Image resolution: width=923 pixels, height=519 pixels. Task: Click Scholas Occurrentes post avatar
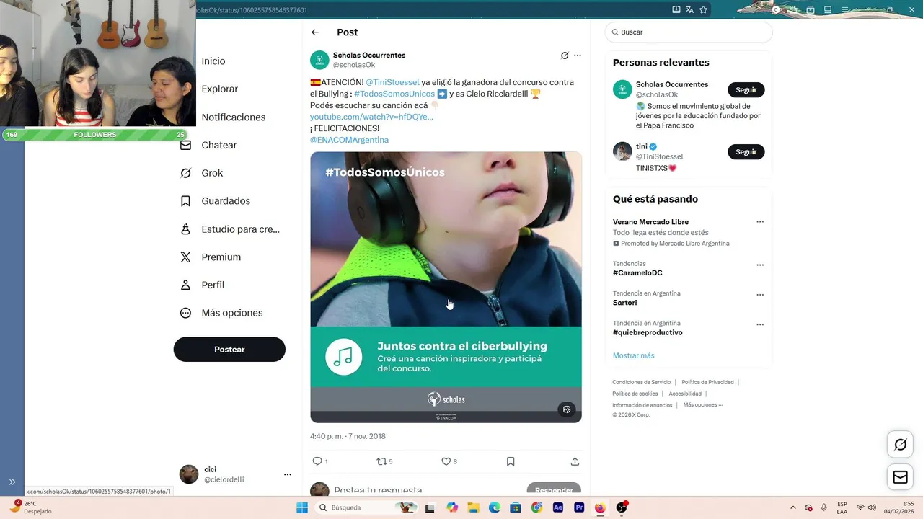(319, 60)
